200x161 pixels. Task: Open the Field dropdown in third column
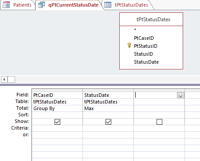point(180,96)
